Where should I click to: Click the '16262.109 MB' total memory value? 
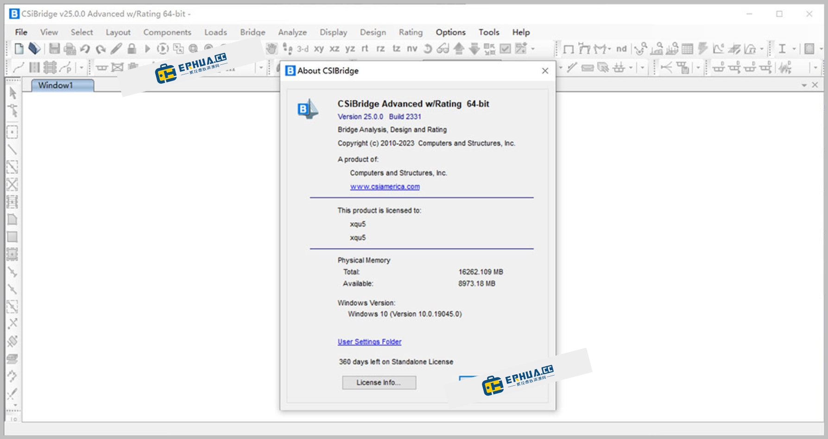pyautogui.click(x=481, y=272)
